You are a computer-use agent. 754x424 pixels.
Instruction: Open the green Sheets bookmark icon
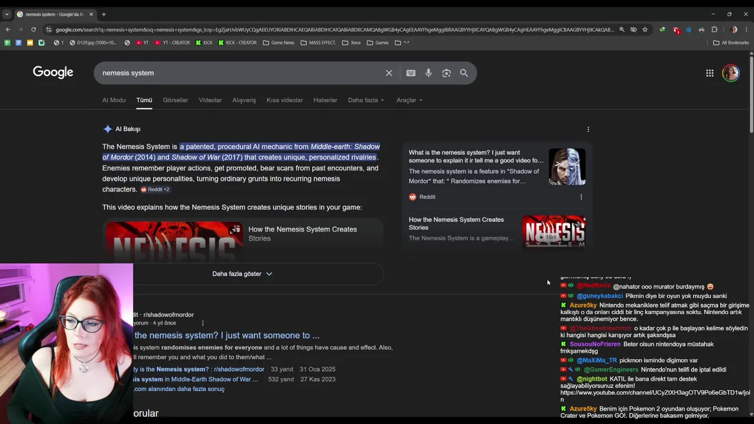click(7, 42)
